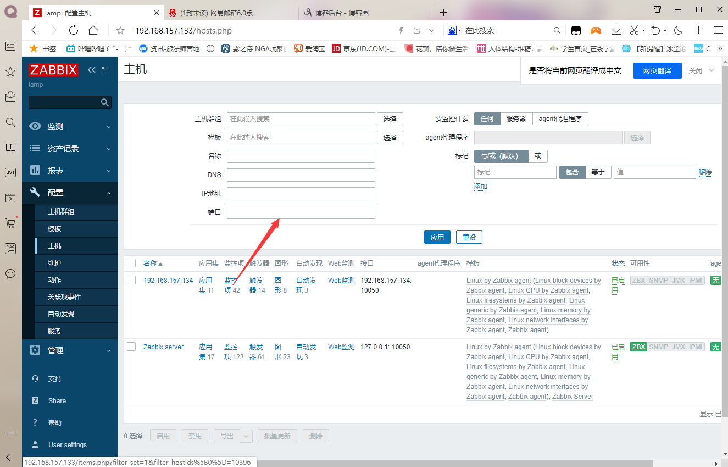Expand the 管理 sidebar menu
This screenshot has height=467, width=728.
point(70,350)
